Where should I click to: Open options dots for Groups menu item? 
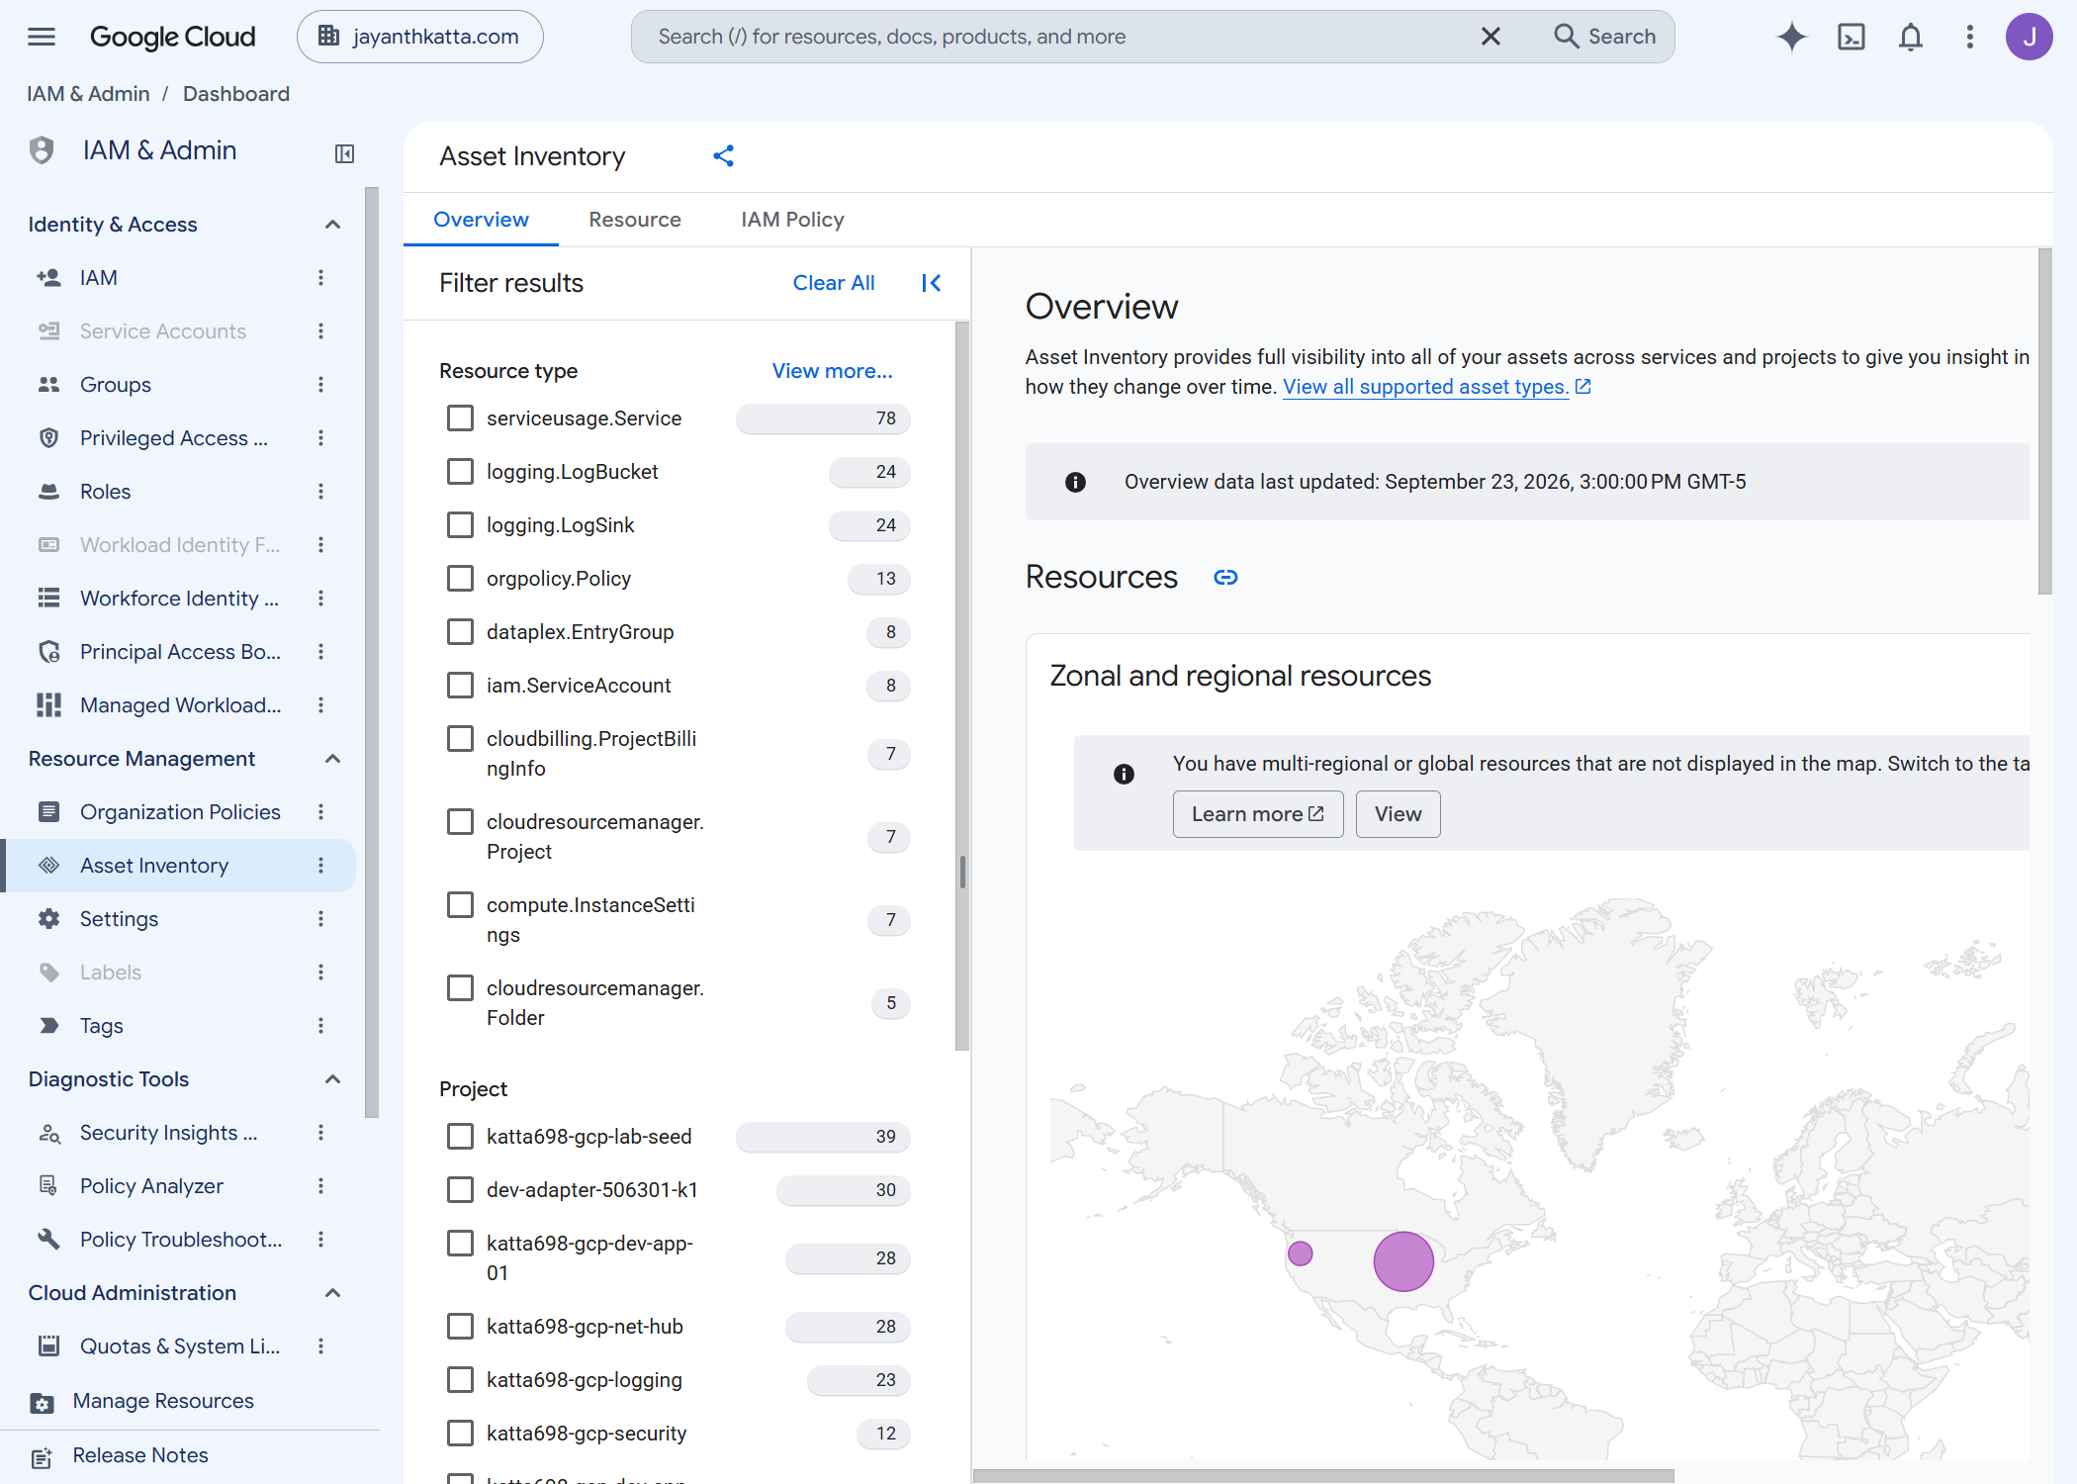pyautogui.click(x=320, y=385)
